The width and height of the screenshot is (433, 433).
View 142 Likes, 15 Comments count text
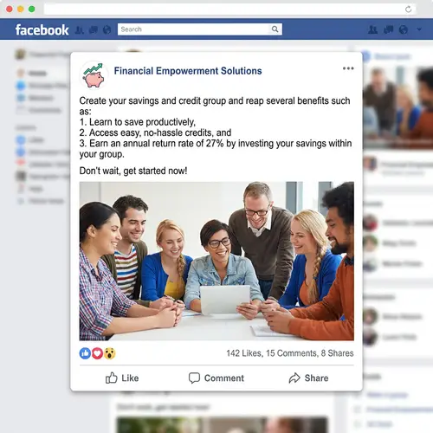pyautogui.click(x=272, y=353)
